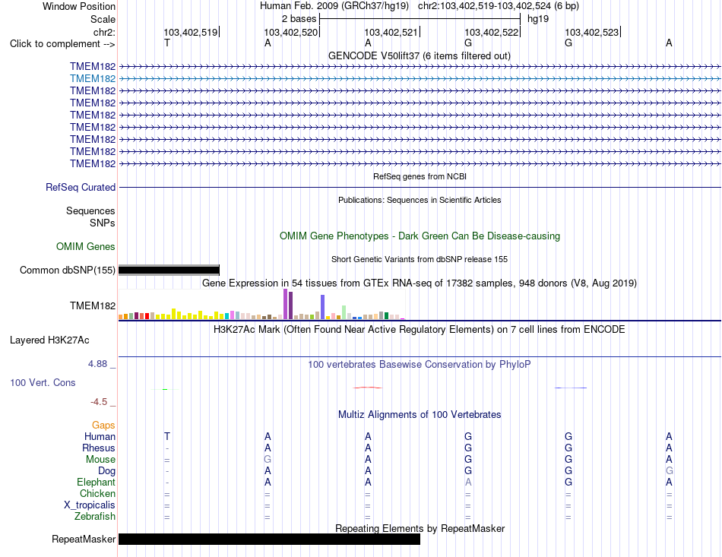The image size is (722, 557).
Task: Click the grey G base in Mouse row
Action: pos(268,460)
